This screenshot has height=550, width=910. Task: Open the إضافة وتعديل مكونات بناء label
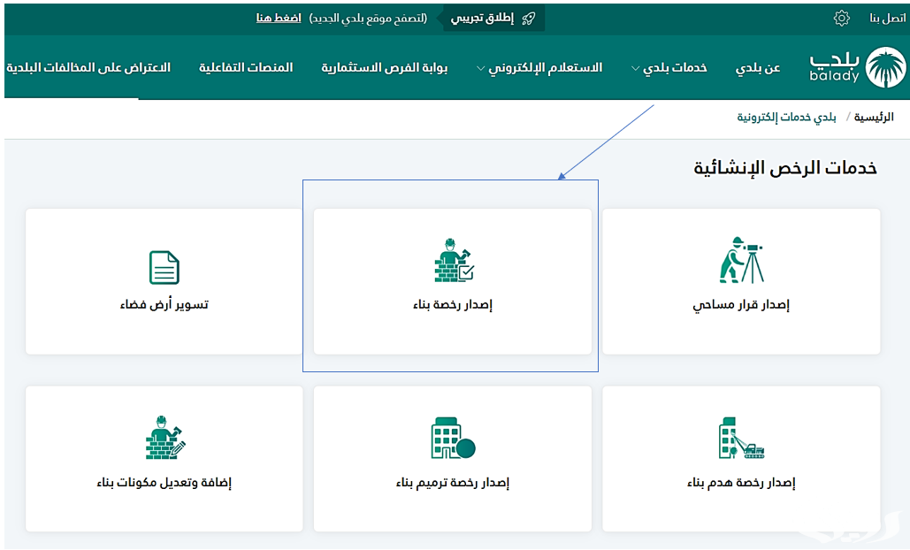pos(164,483)
